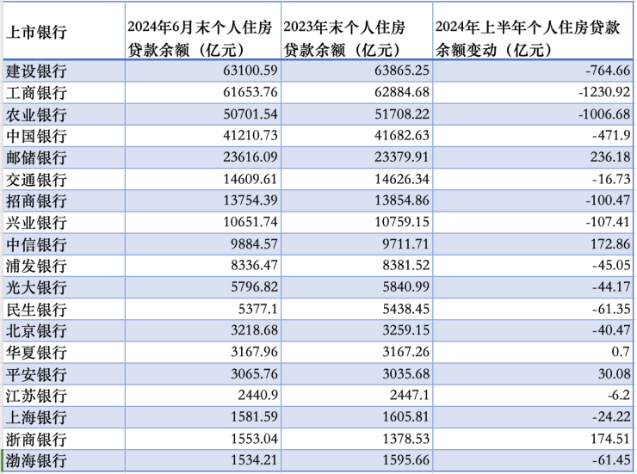Select the value 8381.52
637x474 pixels.
click(405, 265)
